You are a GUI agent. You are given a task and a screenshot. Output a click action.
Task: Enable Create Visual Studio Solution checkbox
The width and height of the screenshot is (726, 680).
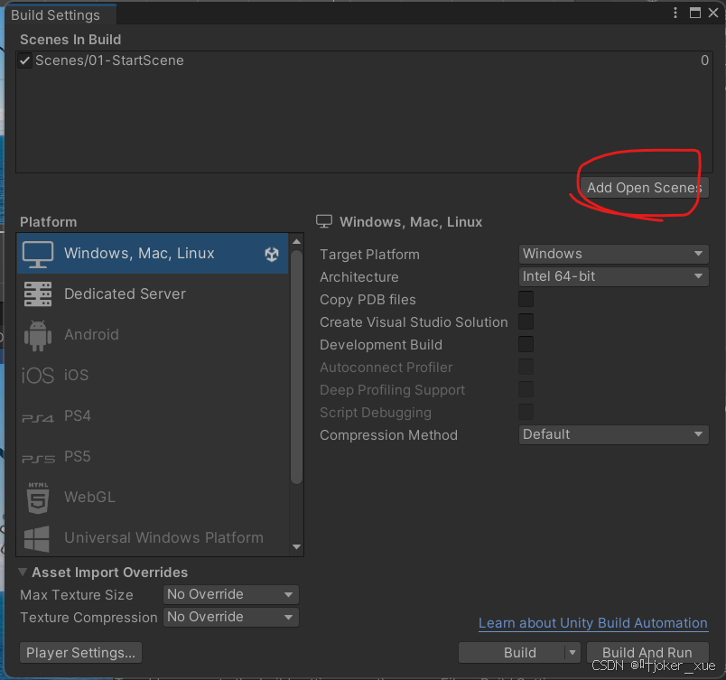click(526, 321)
